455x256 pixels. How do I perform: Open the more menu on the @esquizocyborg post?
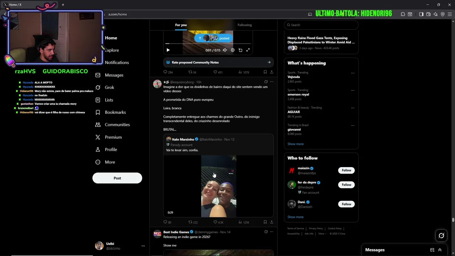tap(272, 82)
